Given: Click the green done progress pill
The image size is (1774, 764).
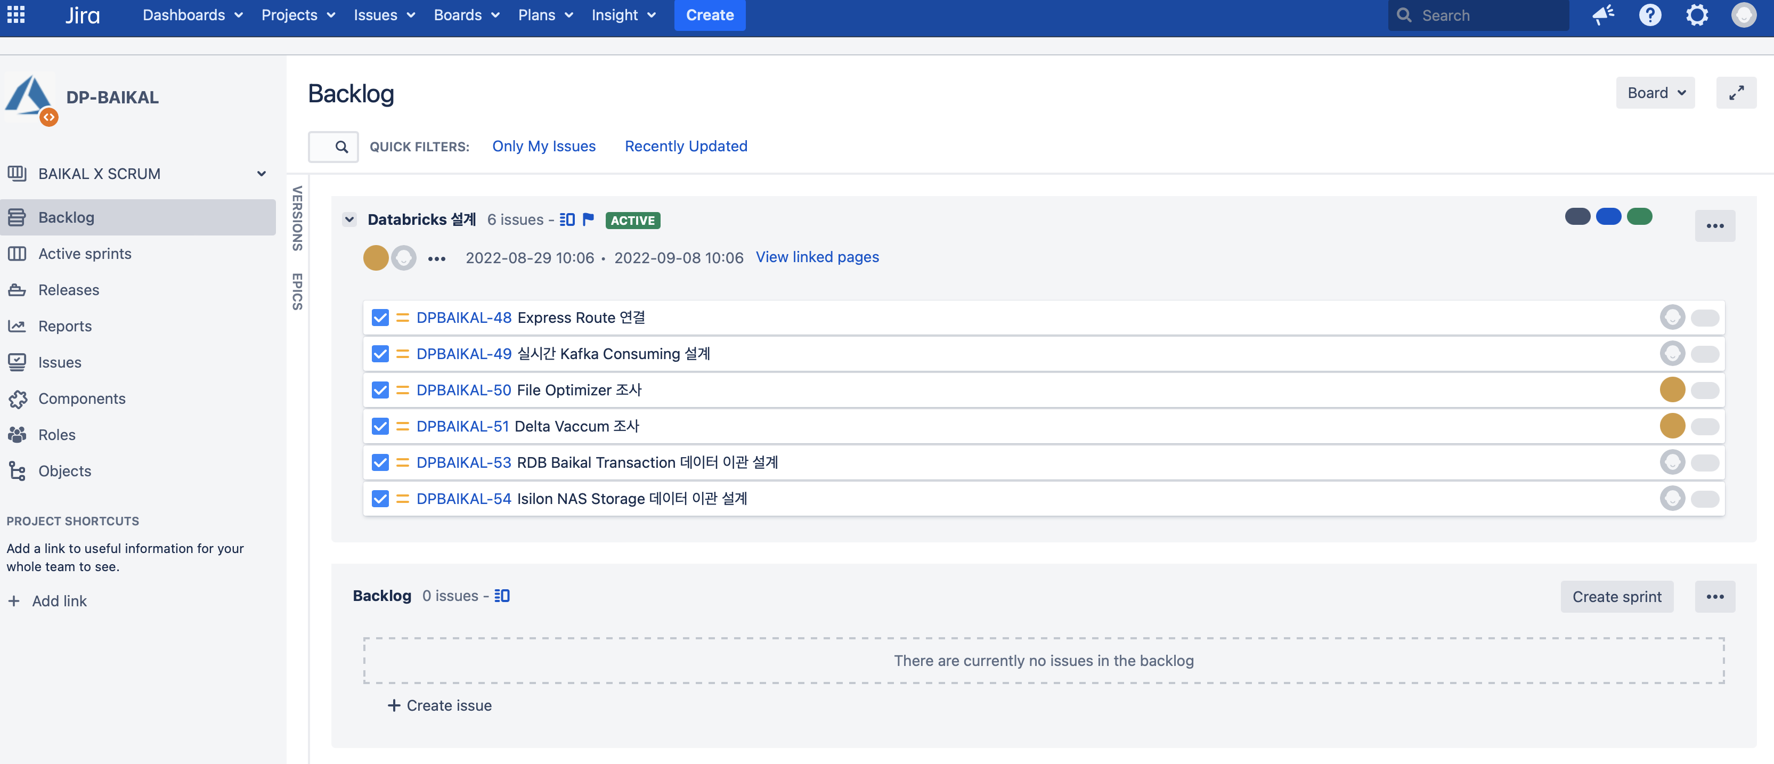Looking at the screenshot, I should point(1639,216).
